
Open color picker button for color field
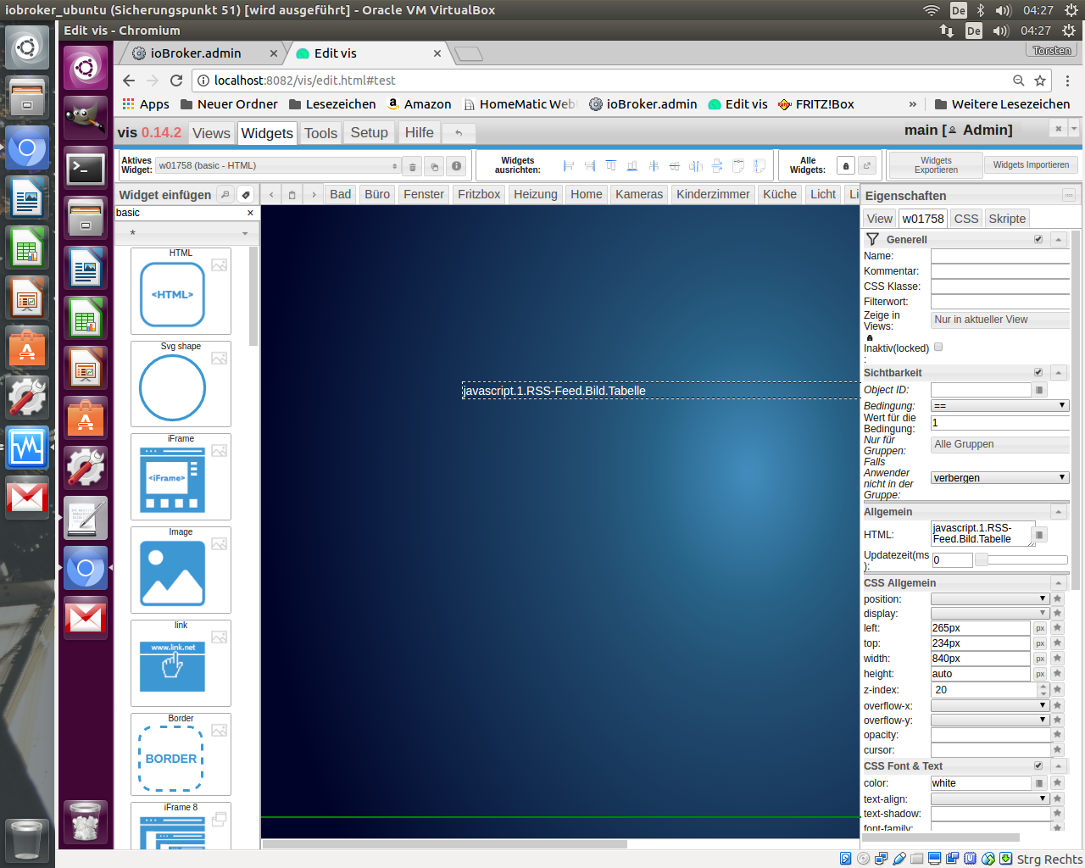pos(1039,783)
